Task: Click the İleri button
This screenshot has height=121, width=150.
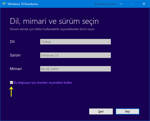Action: point(128,111)
